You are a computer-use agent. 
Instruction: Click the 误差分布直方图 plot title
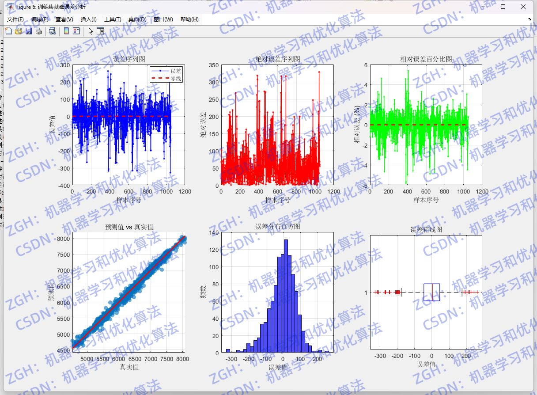point(277,227)
